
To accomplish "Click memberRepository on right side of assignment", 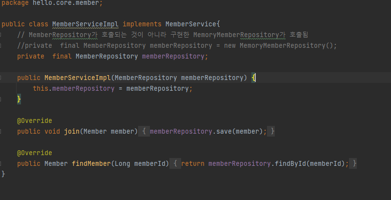I will click(x=157, y=88).
